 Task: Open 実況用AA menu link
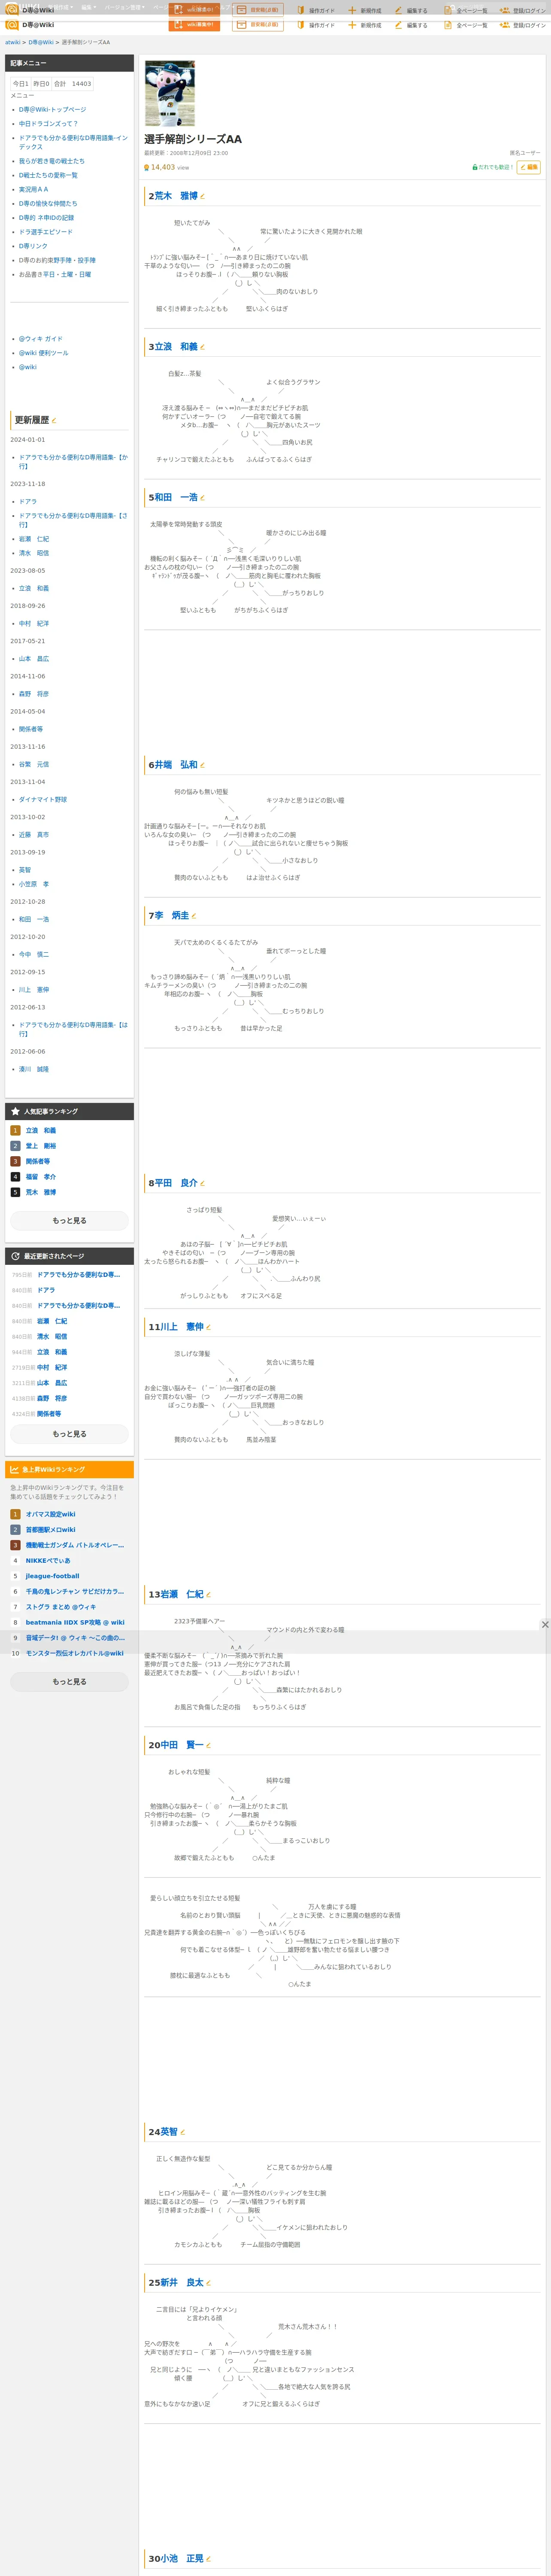click(x=33, y=189)
